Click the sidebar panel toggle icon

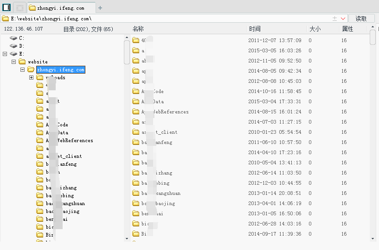pos(6,7)
